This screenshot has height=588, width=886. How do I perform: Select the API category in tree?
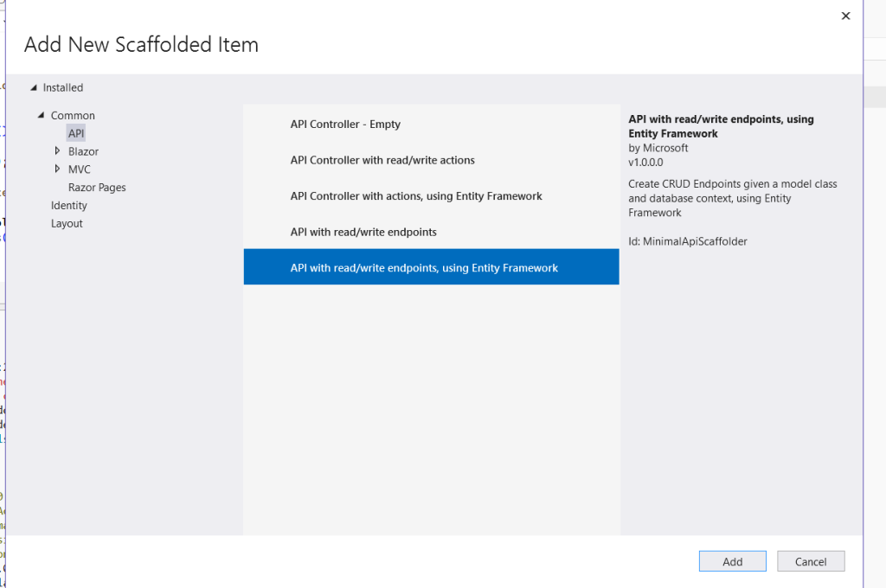pyautogui.click(x=76, y=133)
